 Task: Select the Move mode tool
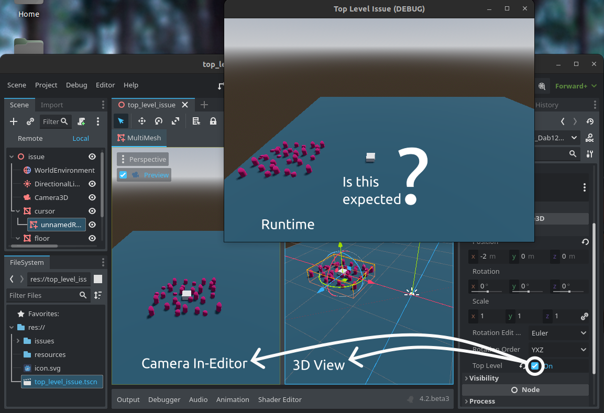142,121
